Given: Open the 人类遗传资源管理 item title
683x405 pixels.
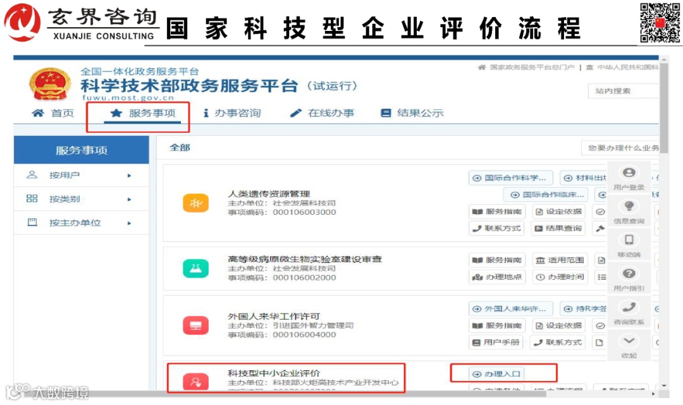Looking at the screenshot, I should tap(269, 194).
